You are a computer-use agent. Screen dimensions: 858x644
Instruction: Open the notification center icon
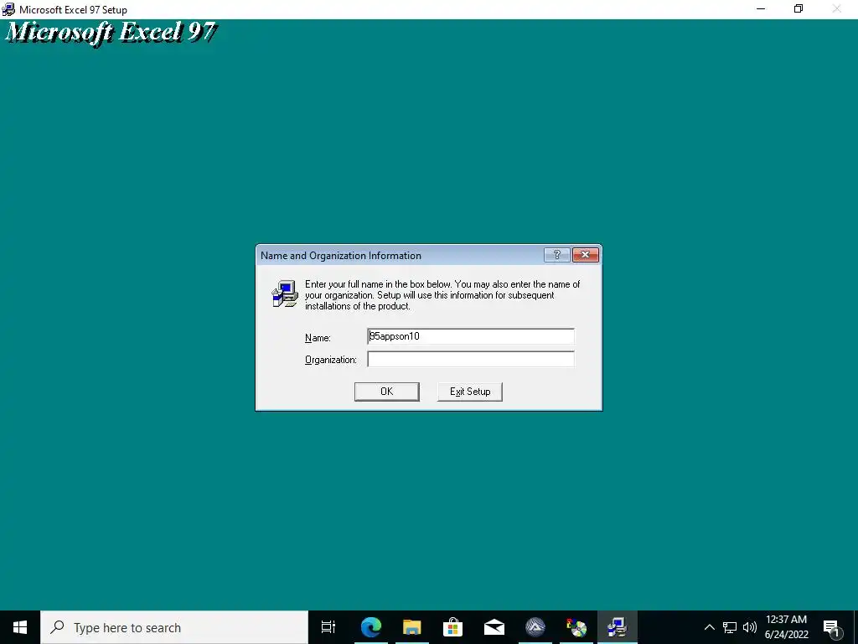coord(830,627)
